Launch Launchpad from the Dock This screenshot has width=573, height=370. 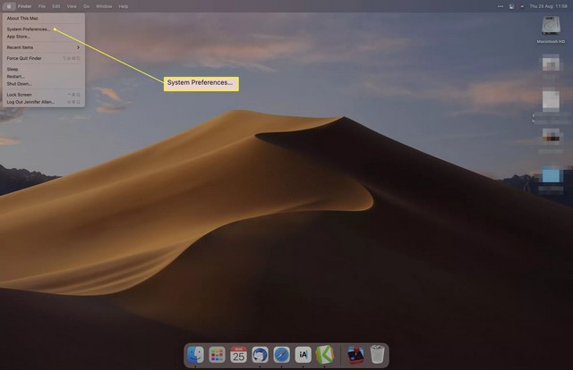[217, 355]
